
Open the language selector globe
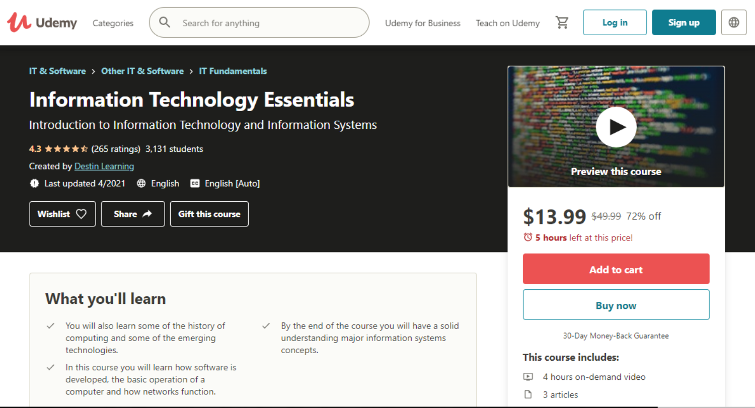[733, 23]
